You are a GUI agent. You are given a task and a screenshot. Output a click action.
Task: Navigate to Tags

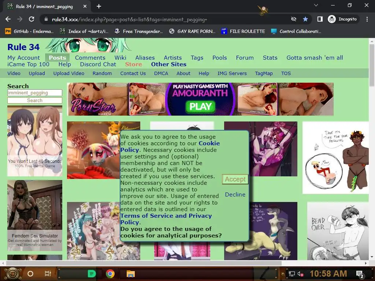click(x=197, y=57)
